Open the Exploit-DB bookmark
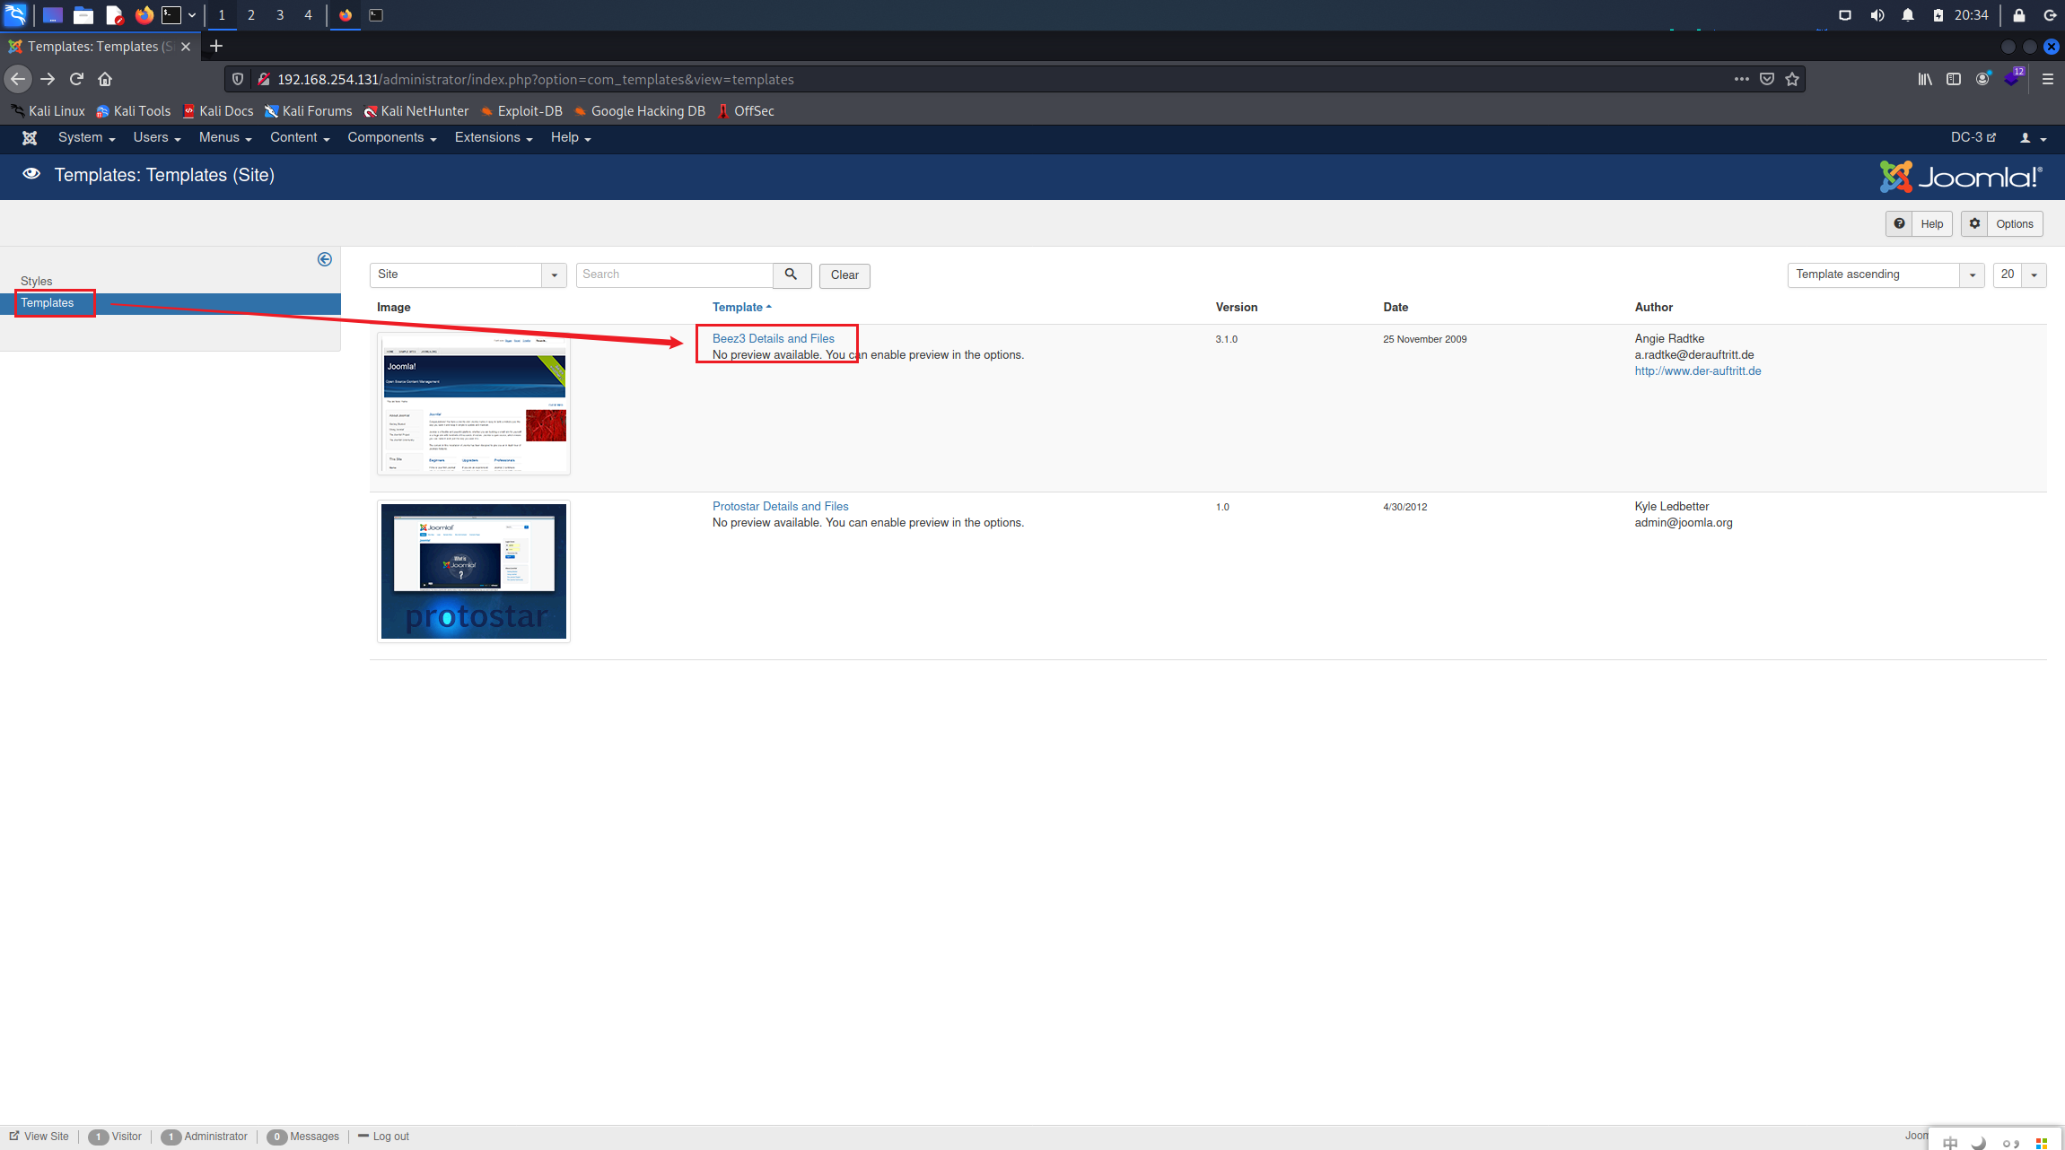 [x=521, y=110]
